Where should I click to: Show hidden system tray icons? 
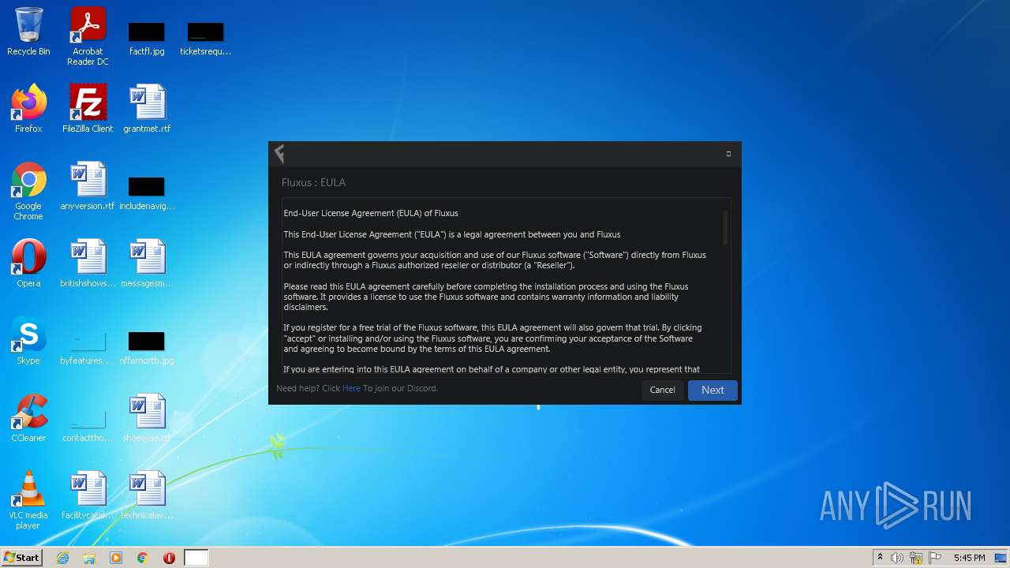click(x=880, y=558)
